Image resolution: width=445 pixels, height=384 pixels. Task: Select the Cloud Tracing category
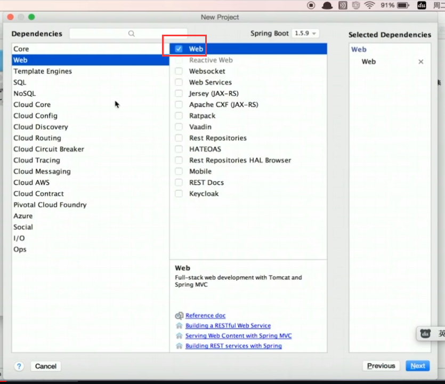point(91,160)
